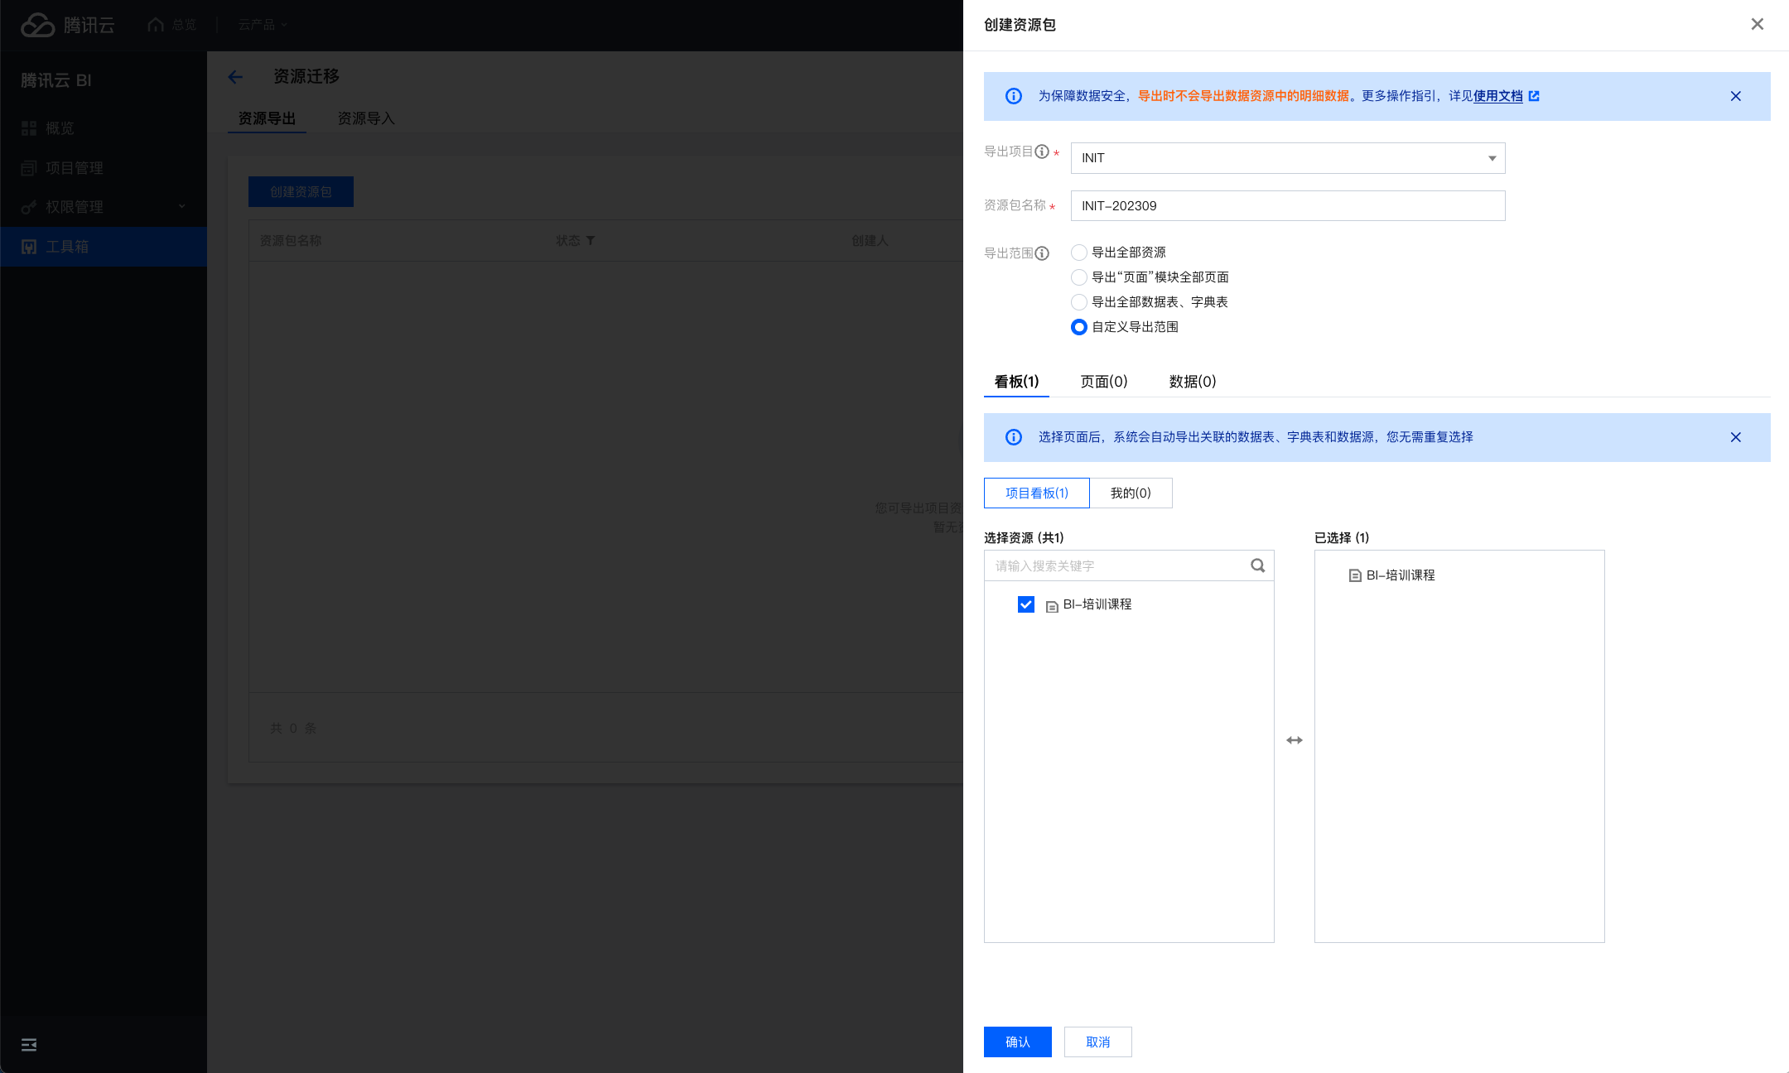Screen dimensions: 1789x1073
Task: Dismiss the data security notice banner
Action: pos(1736,96)
